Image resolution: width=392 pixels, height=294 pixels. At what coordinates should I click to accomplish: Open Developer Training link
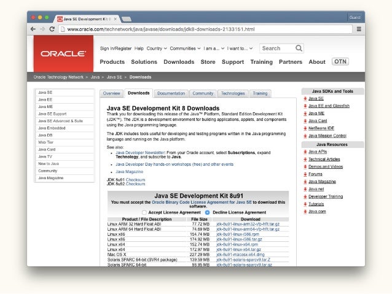coord(326,196)
